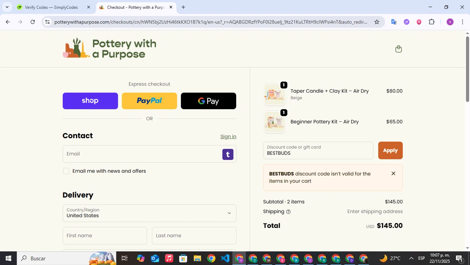470x265 pixels.
Task: Open File Explorer from the taskbar
Action: point(197,258)
